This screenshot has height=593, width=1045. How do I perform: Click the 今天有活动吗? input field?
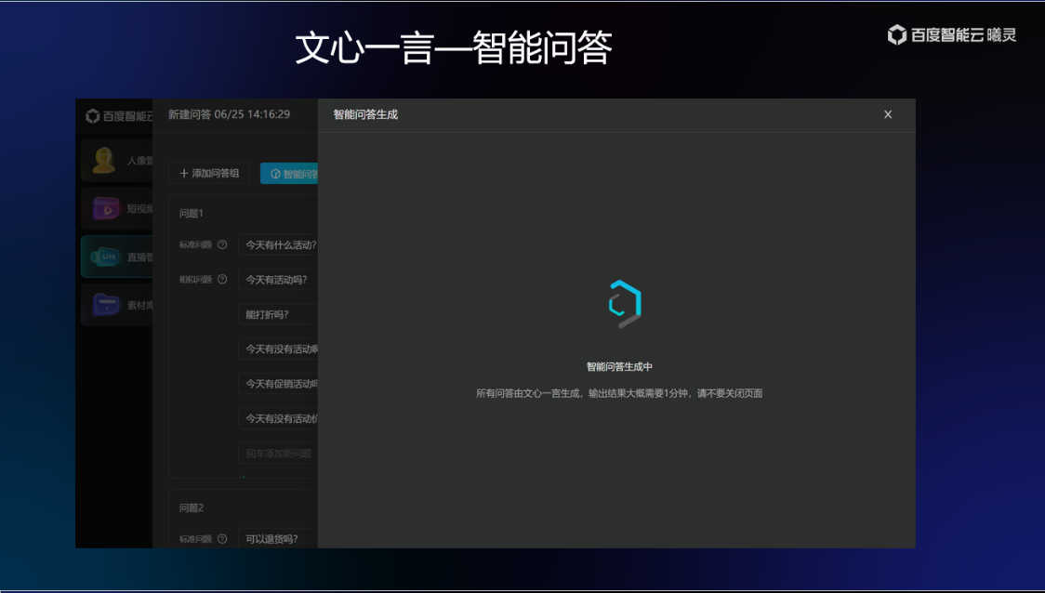point(278,280)
